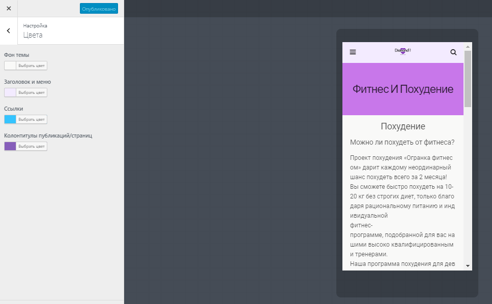Click the Похудение section heading in preview
Viewport: 492px width, 304px height.
coord(403,126)
